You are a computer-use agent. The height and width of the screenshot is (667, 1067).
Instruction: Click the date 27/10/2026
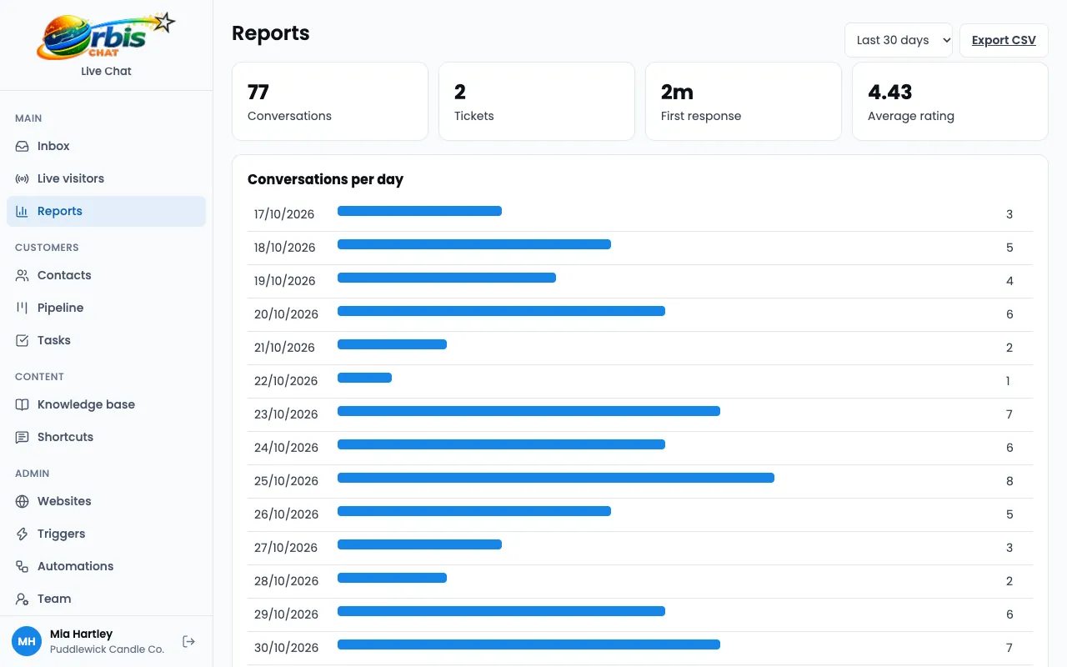[x=286, y=548]
